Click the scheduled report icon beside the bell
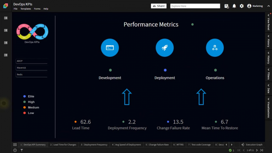Image resolution: width=272 pixels, height=153 pixels. click(227, 6)
